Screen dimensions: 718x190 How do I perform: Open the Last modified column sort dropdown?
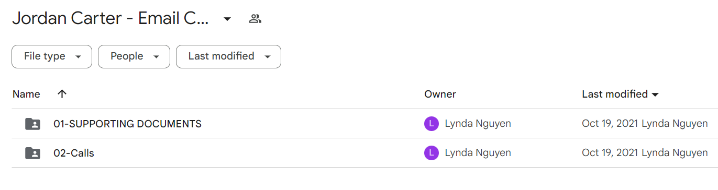tap(655, 94)
